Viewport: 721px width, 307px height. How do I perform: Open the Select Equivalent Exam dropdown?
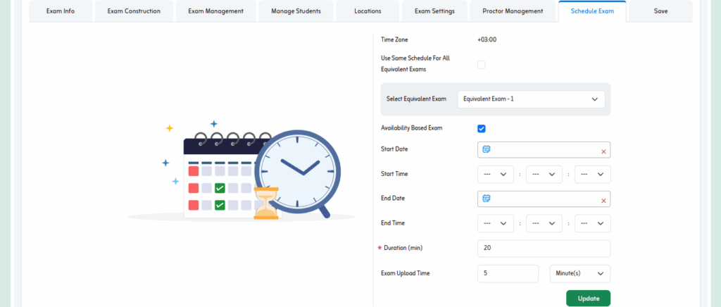pos(530,99)
